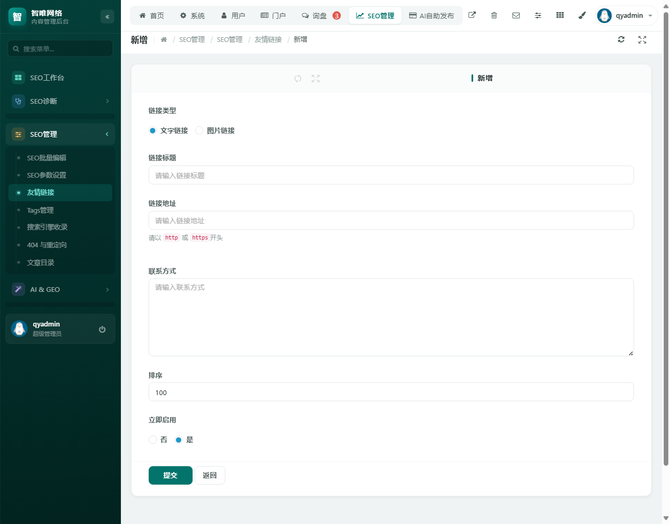Viewport: 670px width, 524px height.
Task: Click the breadcrumb home icon
Action: [x=164, y=40]
